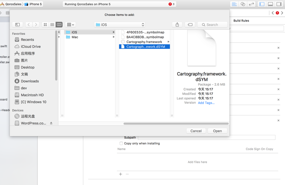Click the Share button in file dialog

(x=177, y=25)
